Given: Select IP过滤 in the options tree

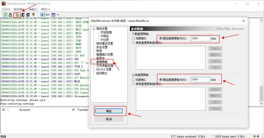Looking at the screenshot, I should pos(105,40).
